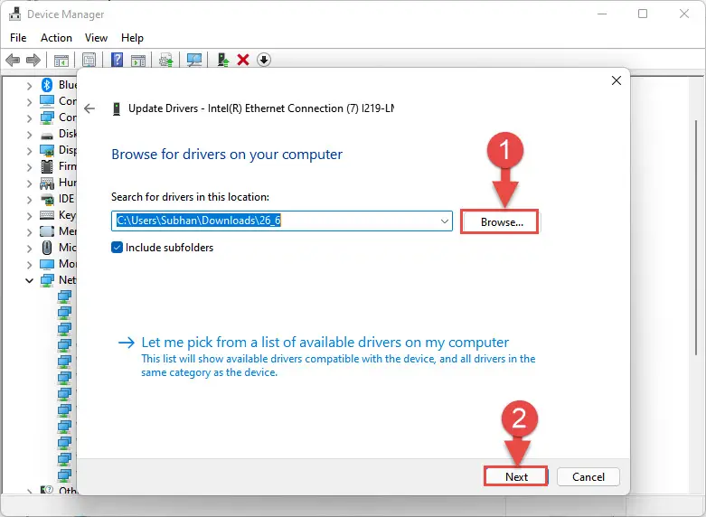
Task: Click the Scan for hardware changes monitor icon
Action: click(x=194, y=60)
